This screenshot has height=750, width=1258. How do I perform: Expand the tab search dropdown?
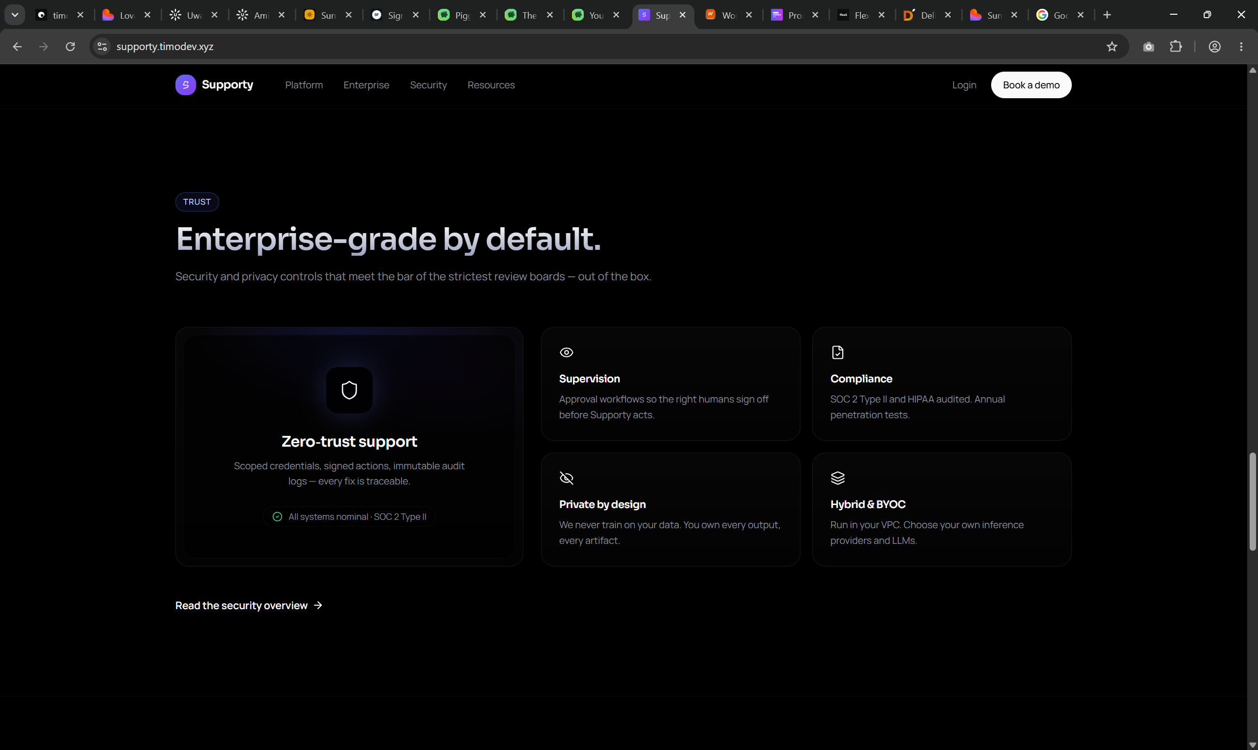click(15, 15)
